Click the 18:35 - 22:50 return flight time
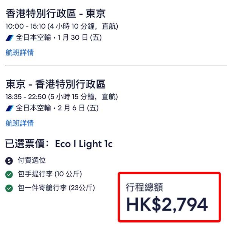The image size is (227, 227). [62, 97]
